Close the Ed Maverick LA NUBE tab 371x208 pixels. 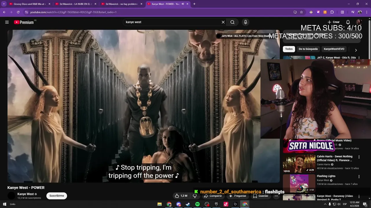click(x=95, y=4)
